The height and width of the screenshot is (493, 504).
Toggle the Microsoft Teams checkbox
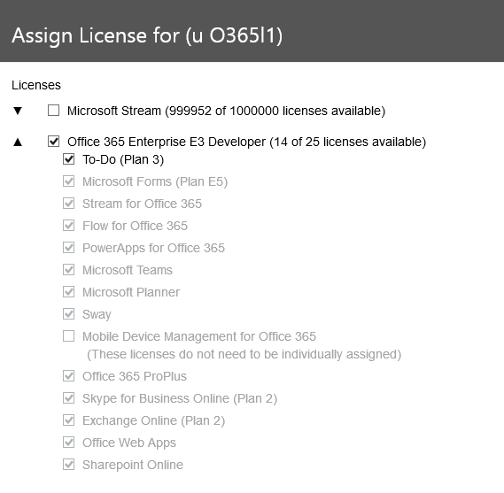tap(68, 270)
